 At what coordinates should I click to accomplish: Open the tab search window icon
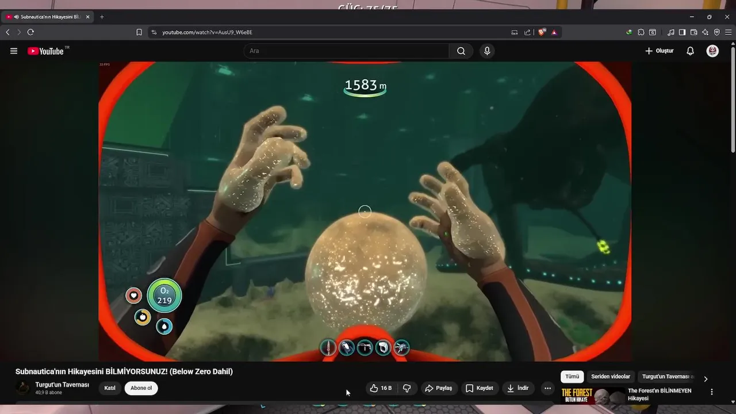click(653, 32)
